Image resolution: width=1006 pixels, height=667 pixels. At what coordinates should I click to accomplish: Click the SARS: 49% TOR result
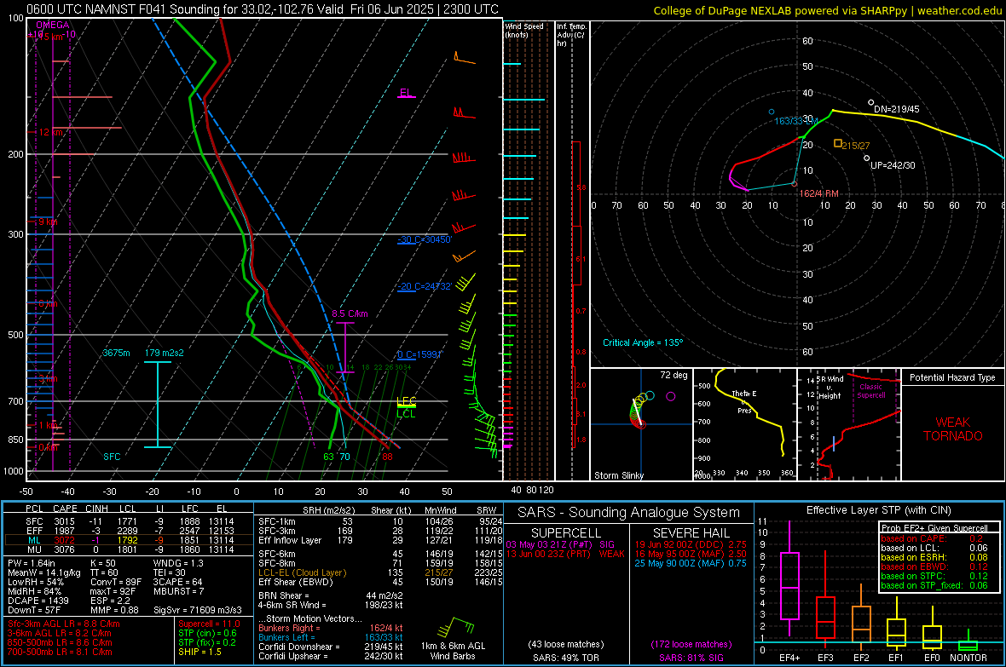click(x=566, y=658)
